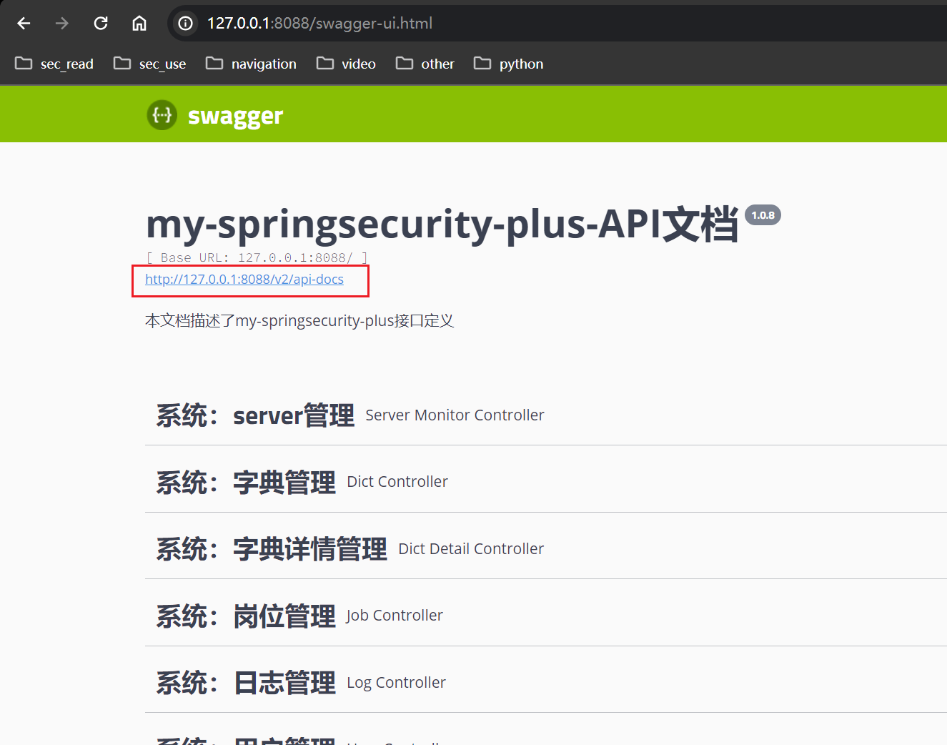Select the Base URL text line
947x745 pixels.
(257, 257)
